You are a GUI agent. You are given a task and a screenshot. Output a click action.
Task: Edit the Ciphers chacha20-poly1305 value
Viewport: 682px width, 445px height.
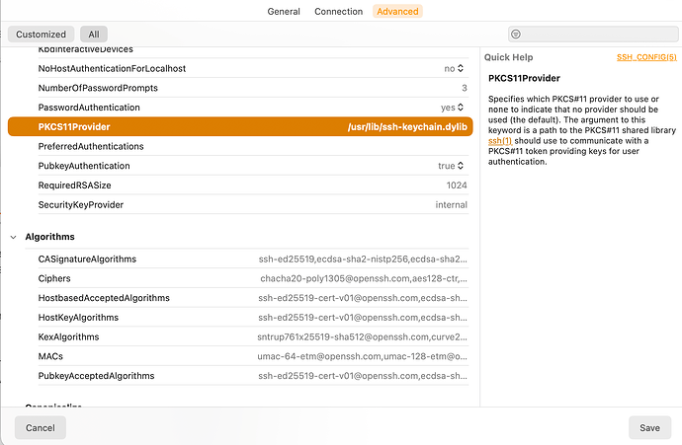tap(364, 278)
